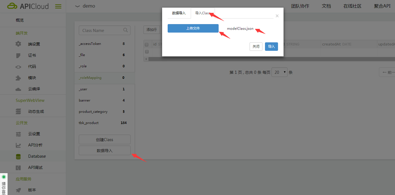Click the rocket icon beside 版本
This screenshot has height=195, width=395.
18,190
